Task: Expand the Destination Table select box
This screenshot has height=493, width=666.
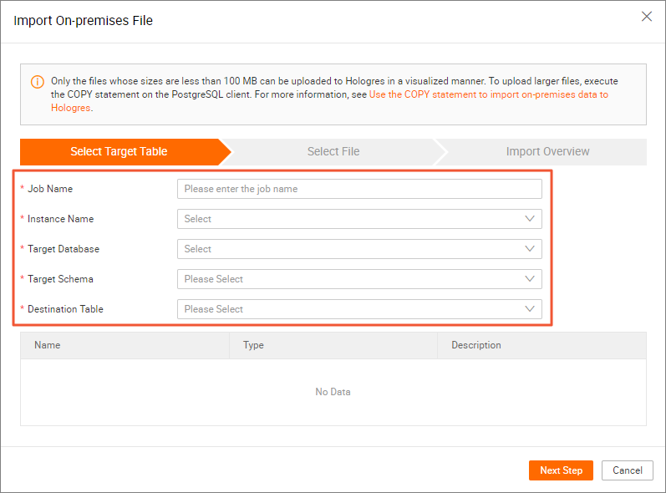Action: 351,309
